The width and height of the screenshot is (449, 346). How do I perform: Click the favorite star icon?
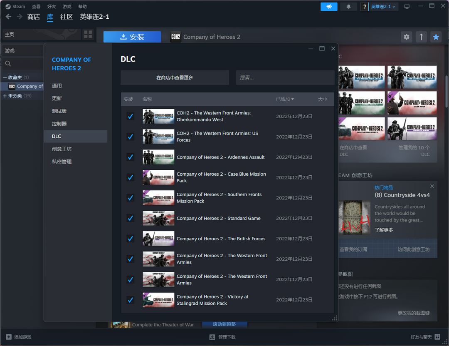[436, 37]
